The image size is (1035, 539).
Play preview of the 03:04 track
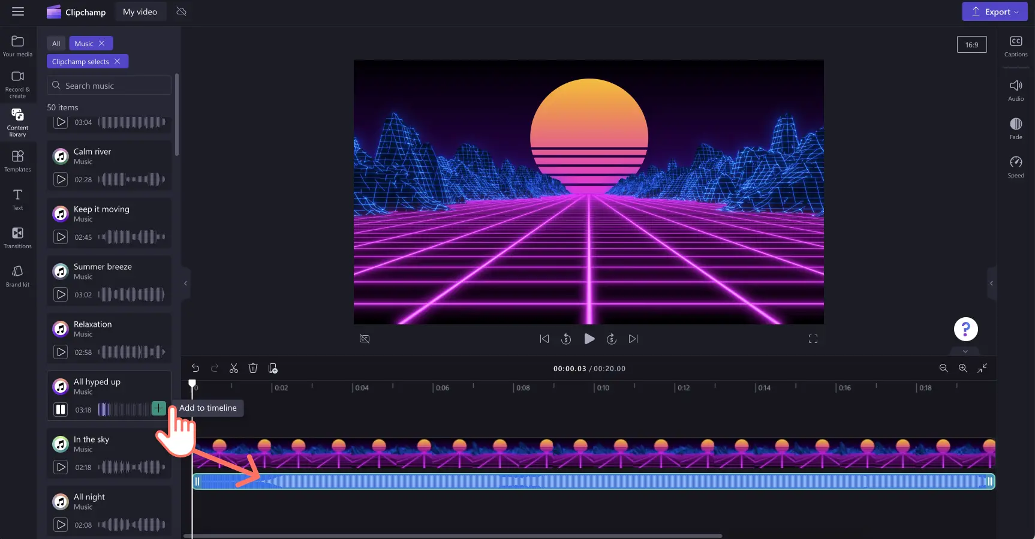coord(61,122)
